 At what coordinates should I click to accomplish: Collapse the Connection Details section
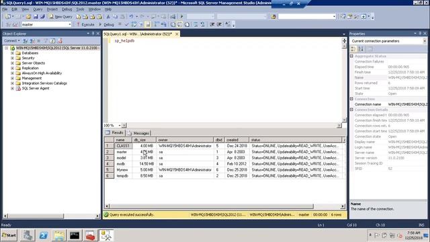tap(351, 110)
